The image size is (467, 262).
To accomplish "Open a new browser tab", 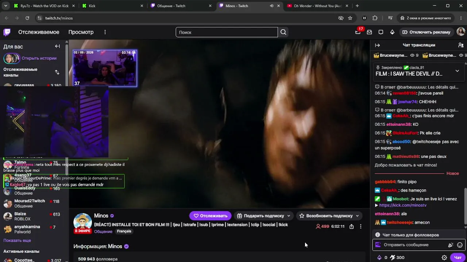I will [x=357, y=6].
